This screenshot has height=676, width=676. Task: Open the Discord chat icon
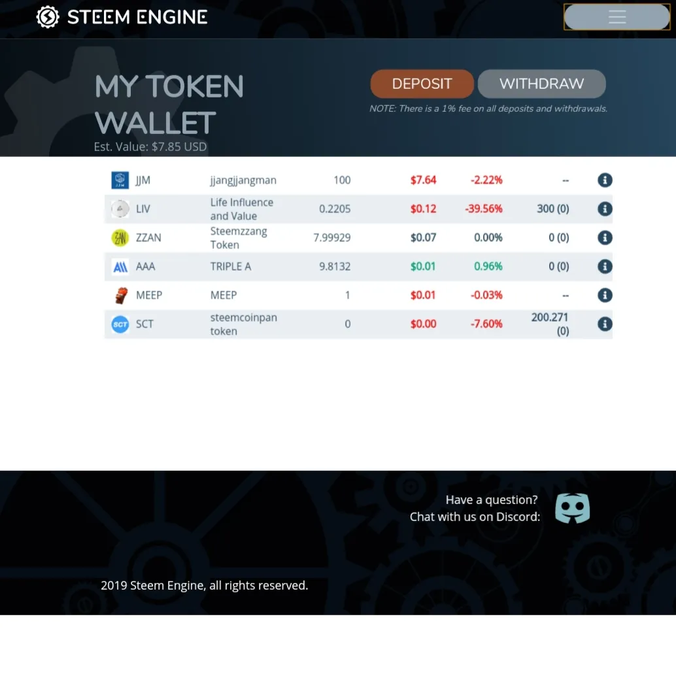(572, 508)
